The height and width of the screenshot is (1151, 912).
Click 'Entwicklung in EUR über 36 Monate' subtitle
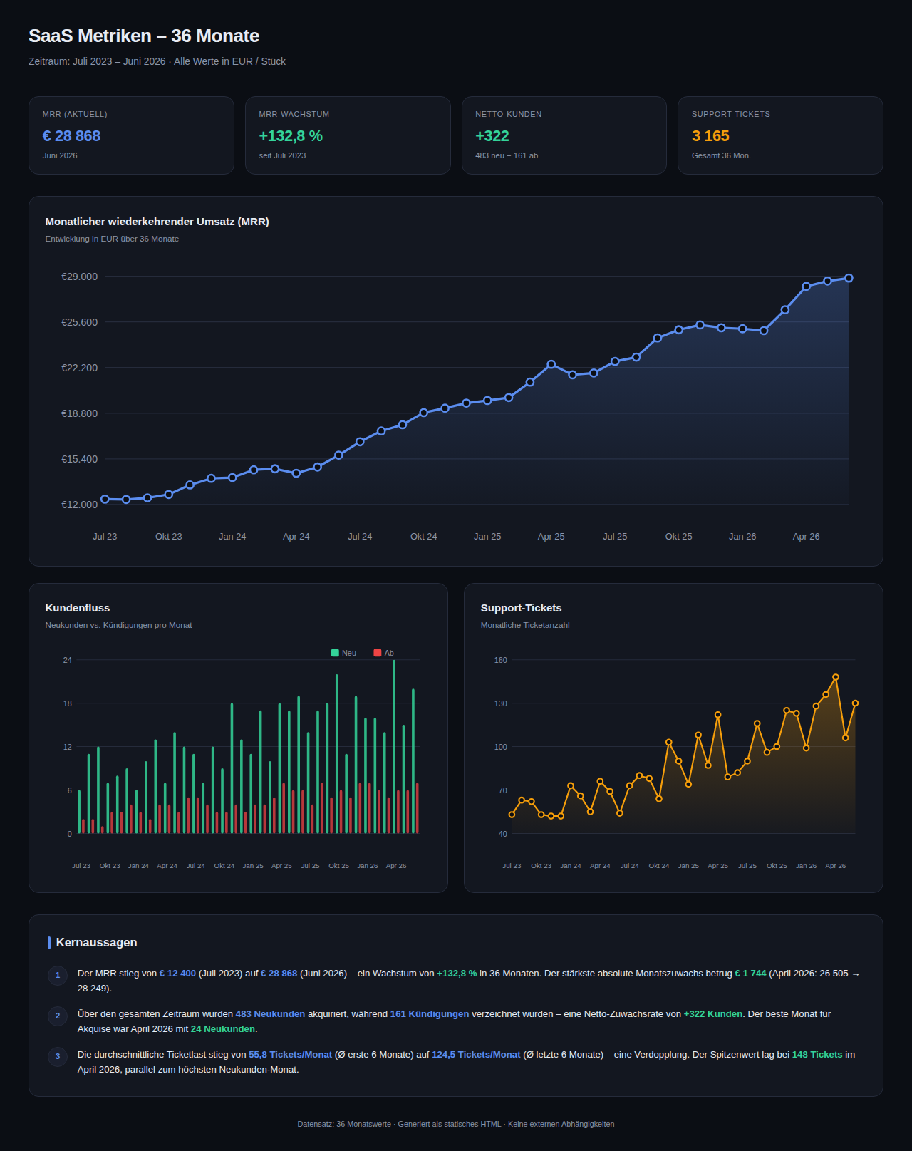[112, 239]
